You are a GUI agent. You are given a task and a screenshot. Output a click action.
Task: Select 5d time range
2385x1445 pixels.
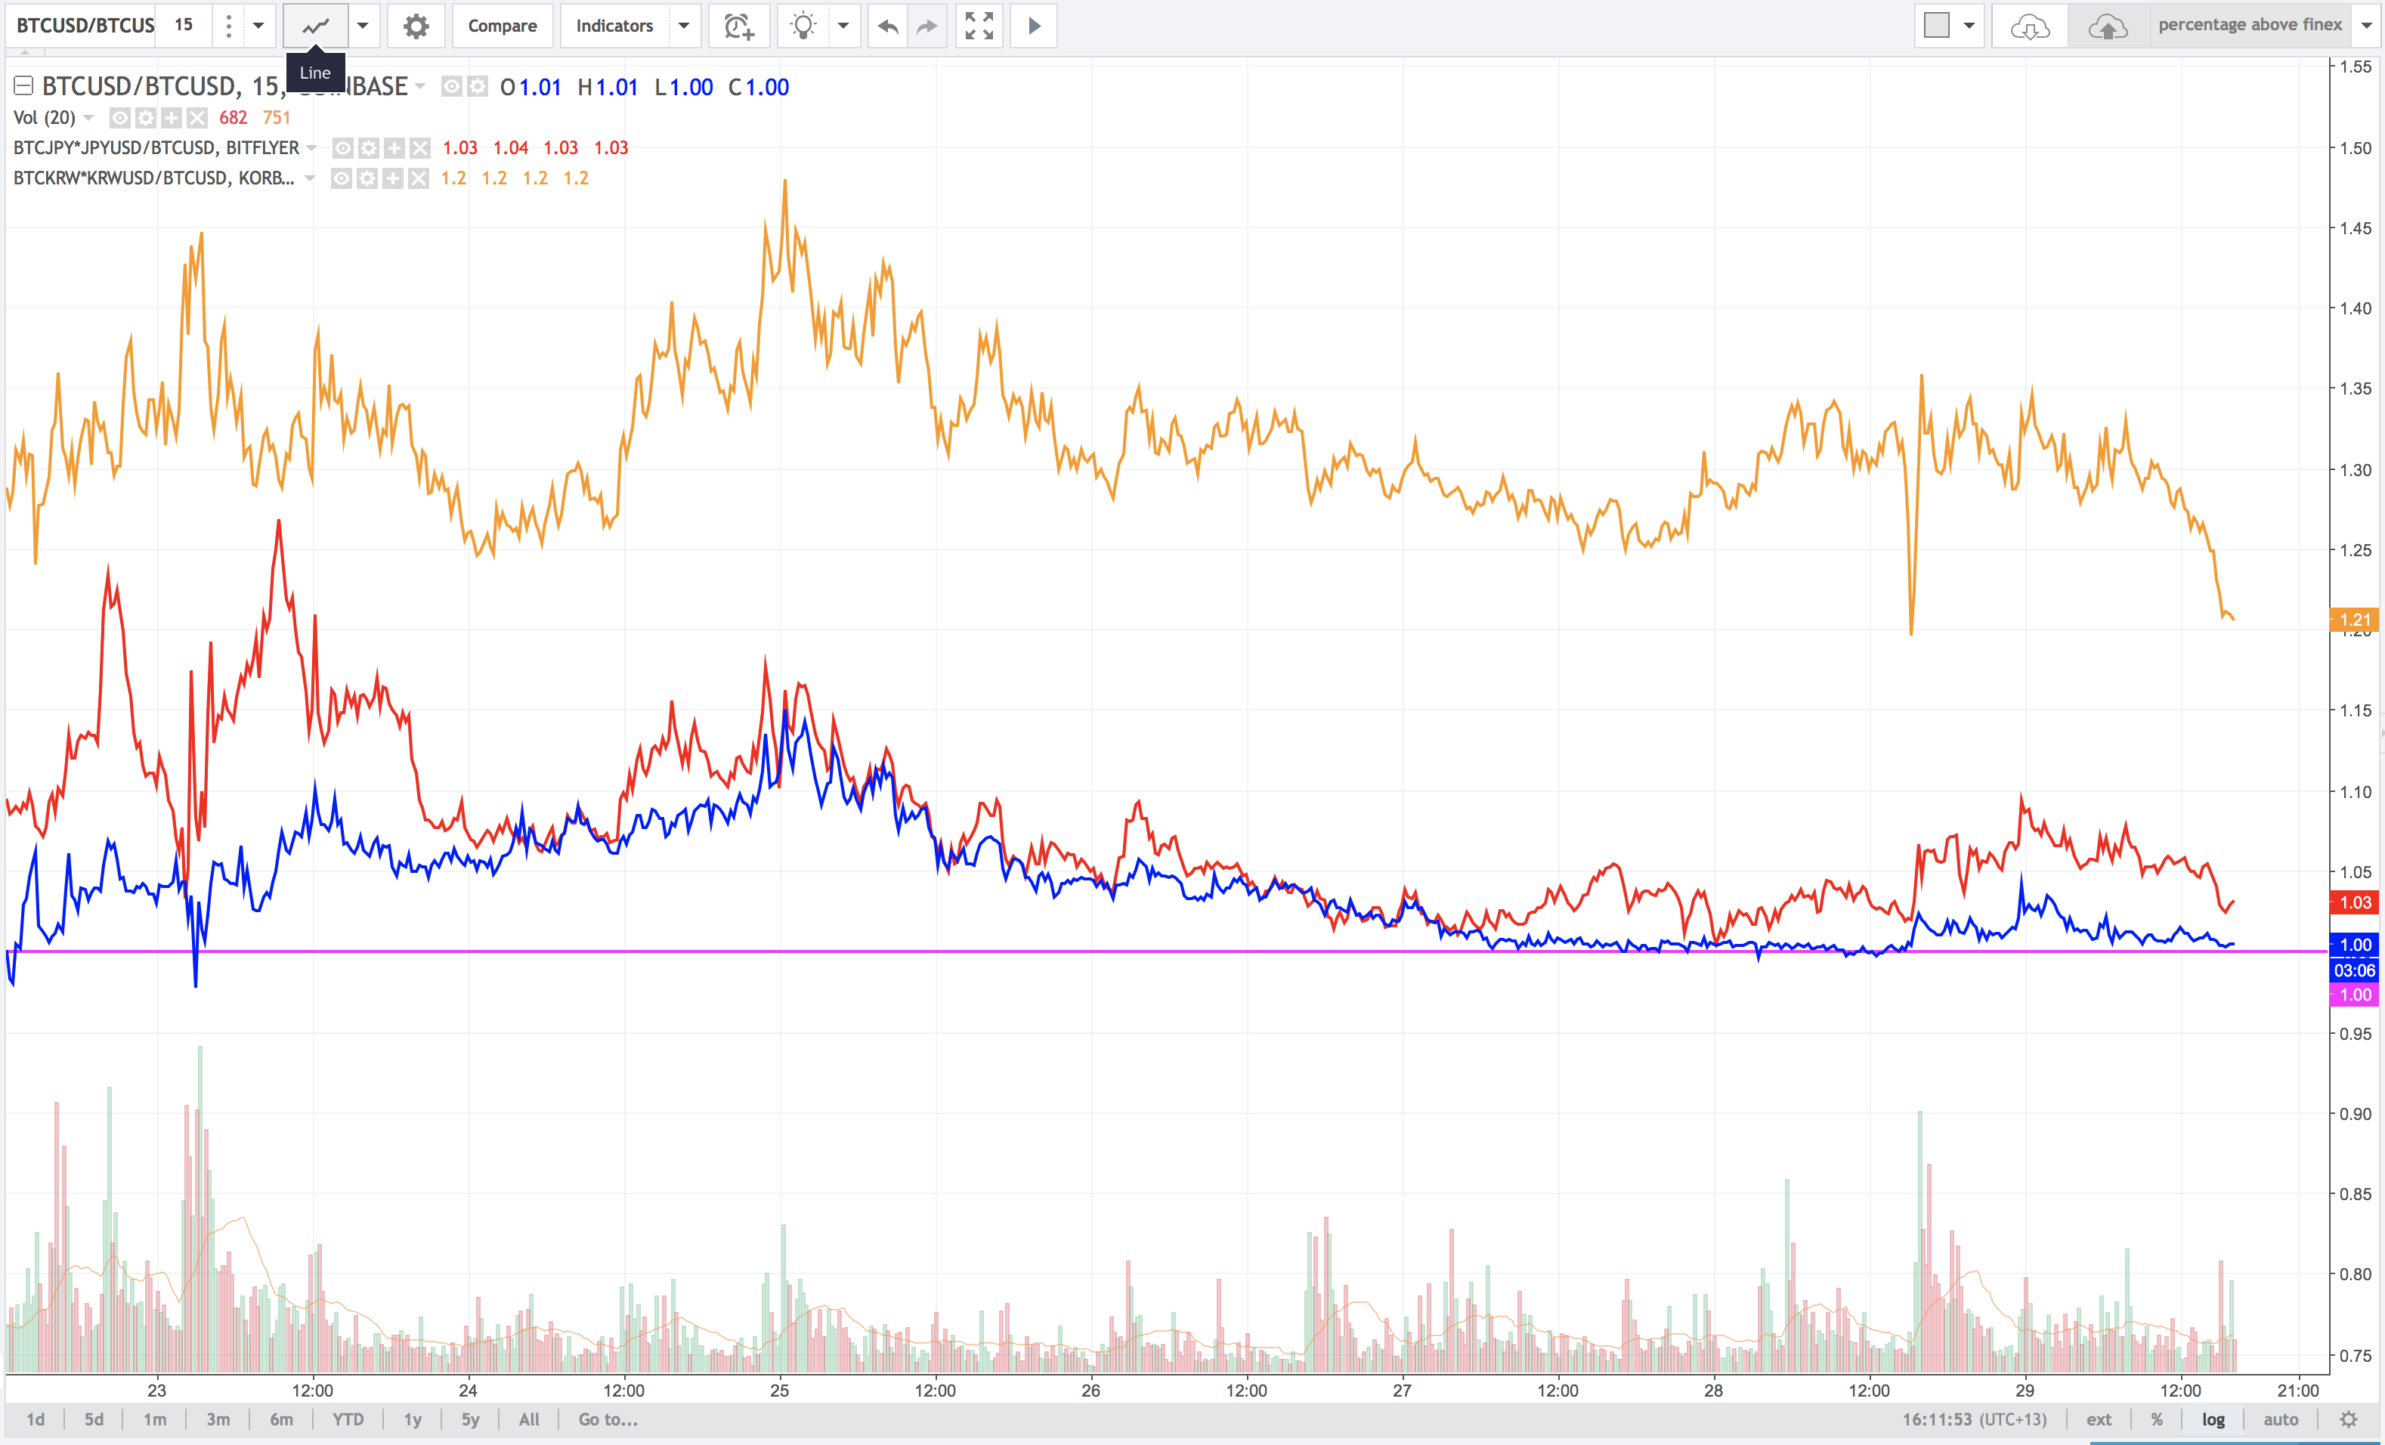(x=94, y=1419)
